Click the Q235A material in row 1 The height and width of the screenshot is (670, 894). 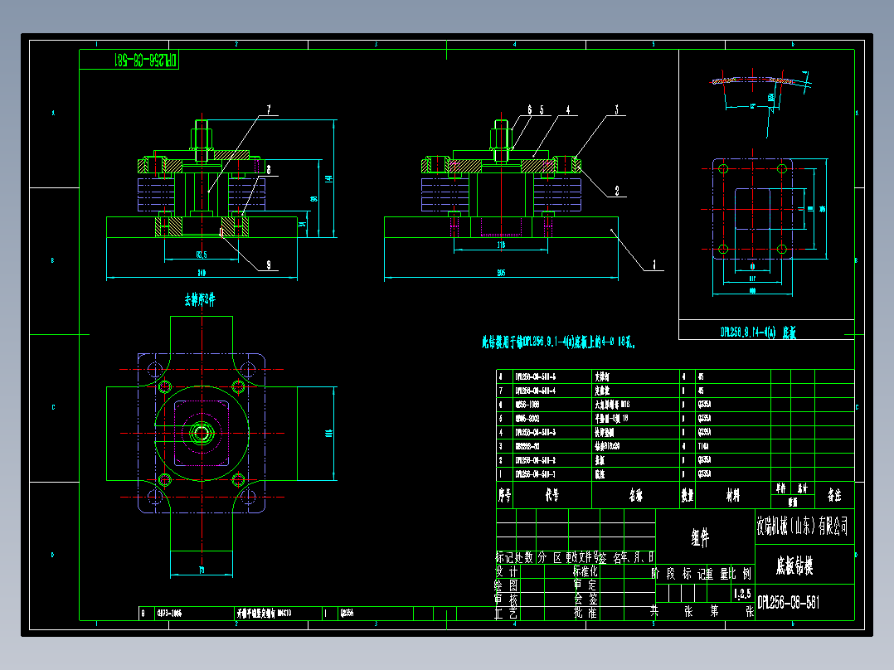(x=704, y=473)
